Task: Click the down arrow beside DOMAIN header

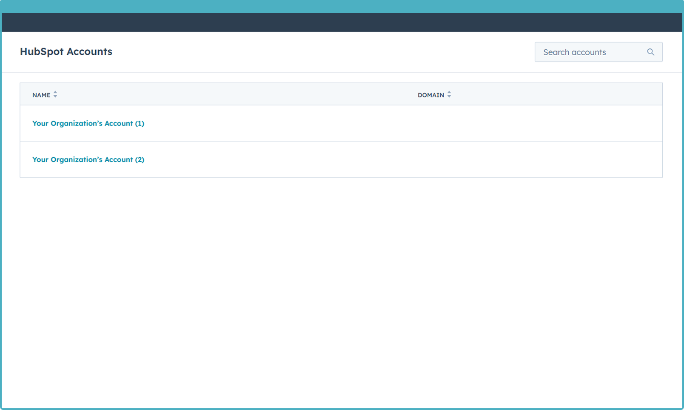Action: coord(449,97)
